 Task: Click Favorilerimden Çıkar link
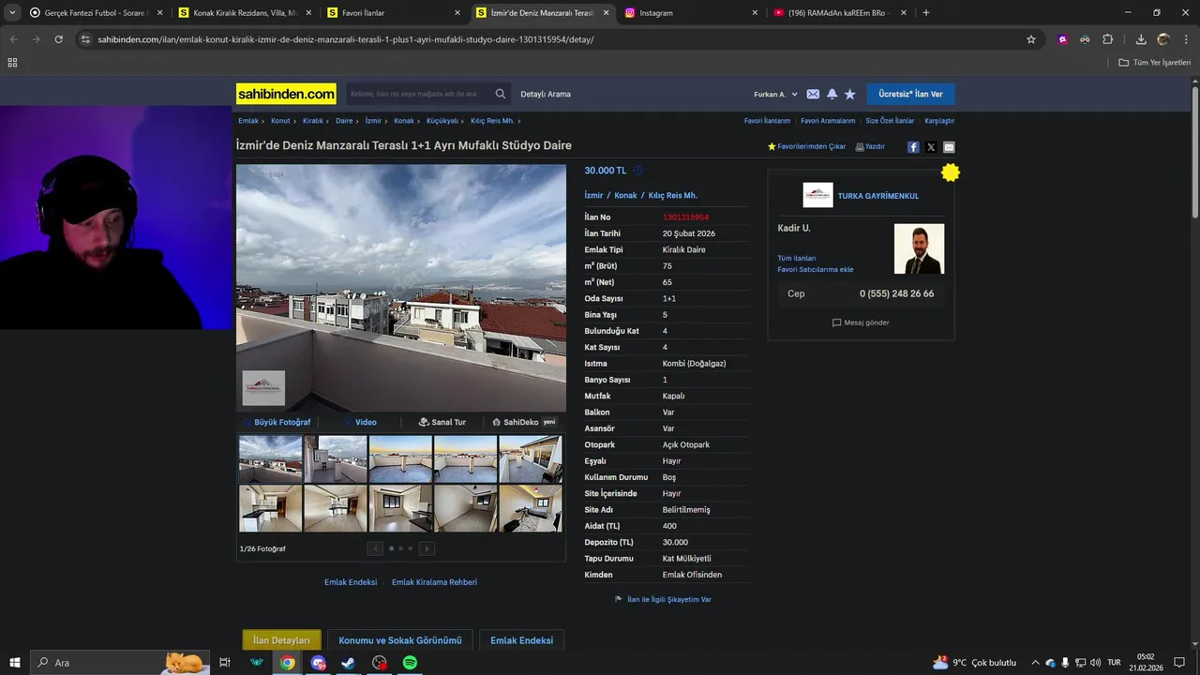(x=806, y=146)
